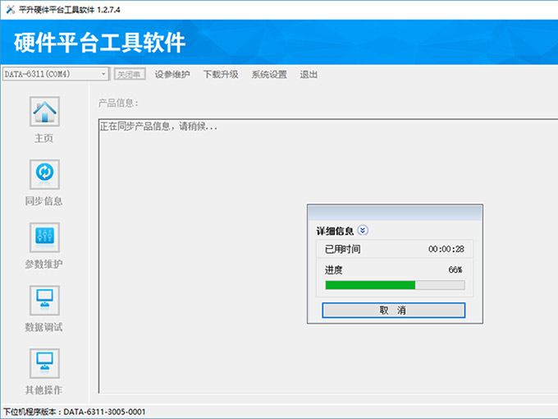Click the app wrench icon in title bar
This screenshot has width=558, height=419.
click(11, 10)
